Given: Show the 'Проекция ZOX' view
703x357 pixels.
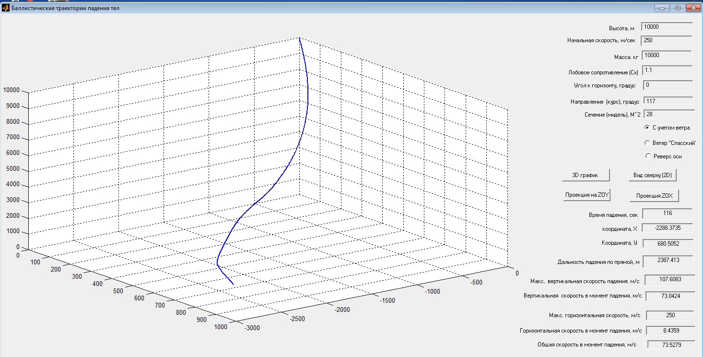Looking at the screenshot, I should pos(654,195).
